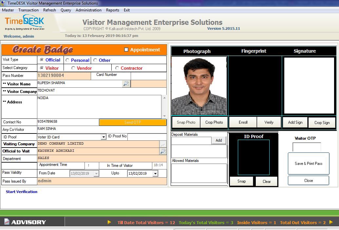
Task: Open the From Date dropdown arrow
Action: pyautogui.click(x=96, y=174)
